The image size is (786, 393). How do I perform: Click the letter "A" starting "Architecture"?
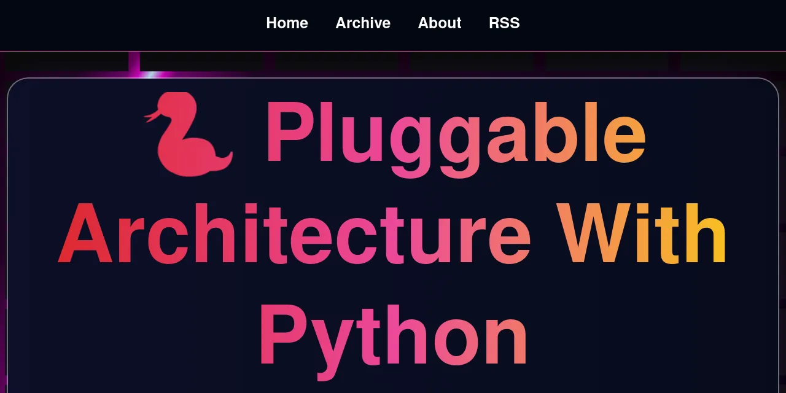(x=85, y=236)
